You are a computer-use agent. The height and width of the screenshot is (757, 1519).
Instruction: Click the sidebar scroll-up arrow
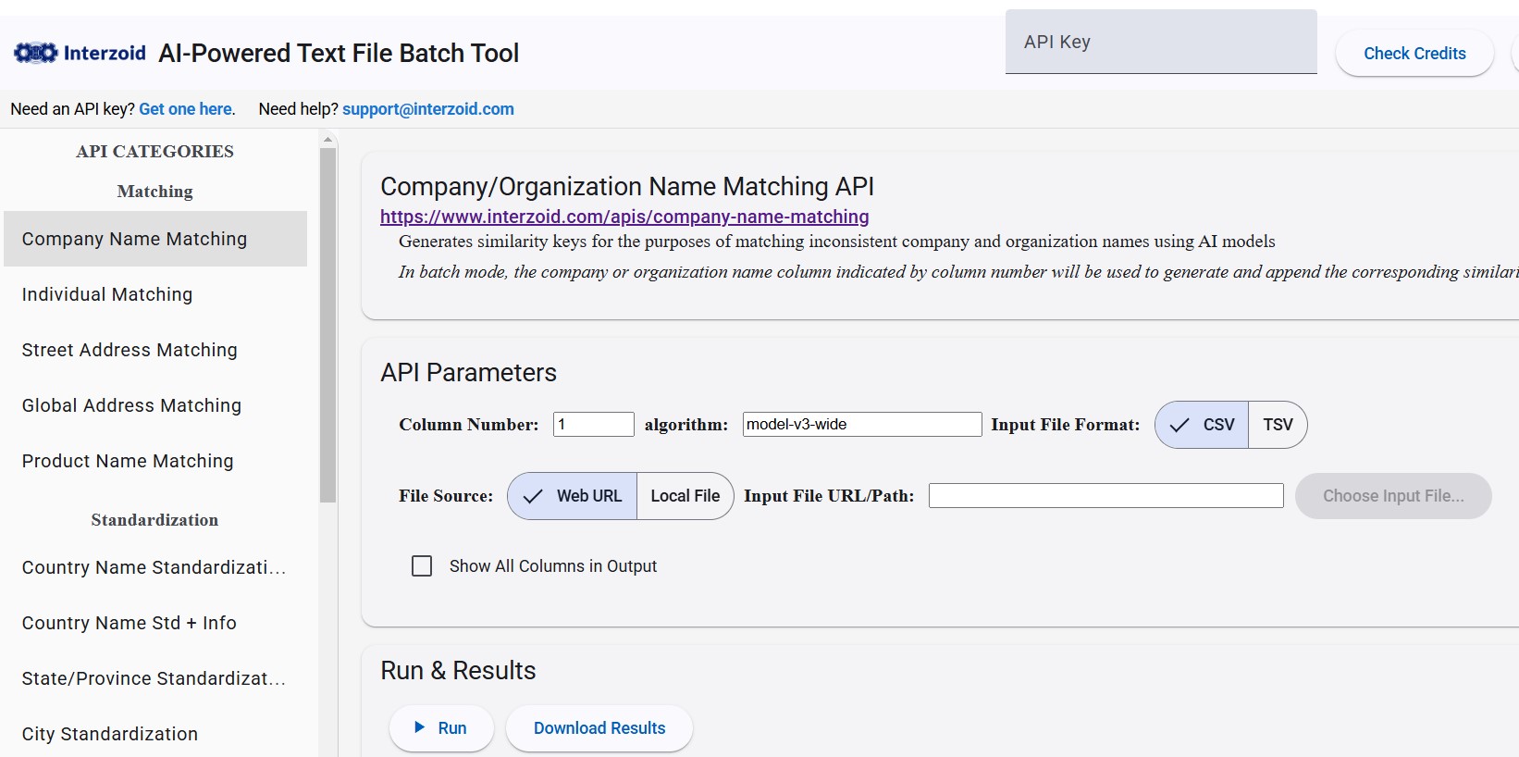tap(327, 140)
